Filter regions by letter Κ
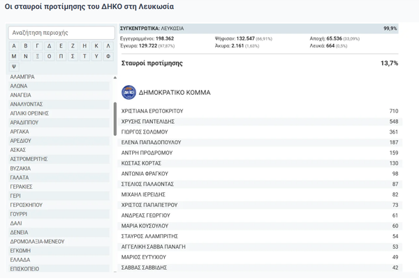This screenshot has width=419, height=280. pos(96,46)
